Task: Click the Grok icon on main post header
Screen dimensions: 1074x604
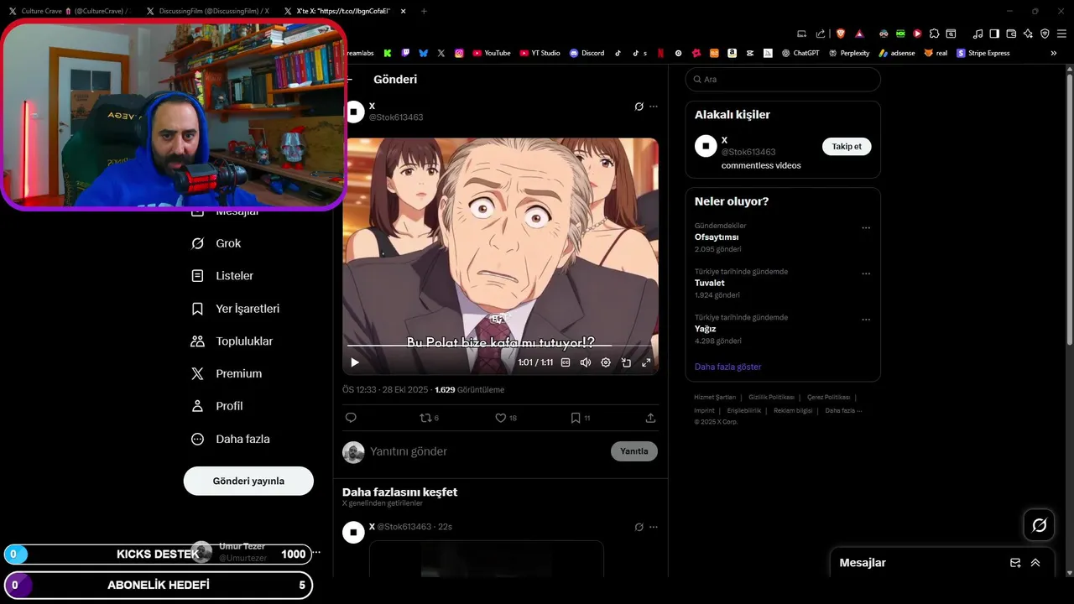Action: tap(639, 107)
